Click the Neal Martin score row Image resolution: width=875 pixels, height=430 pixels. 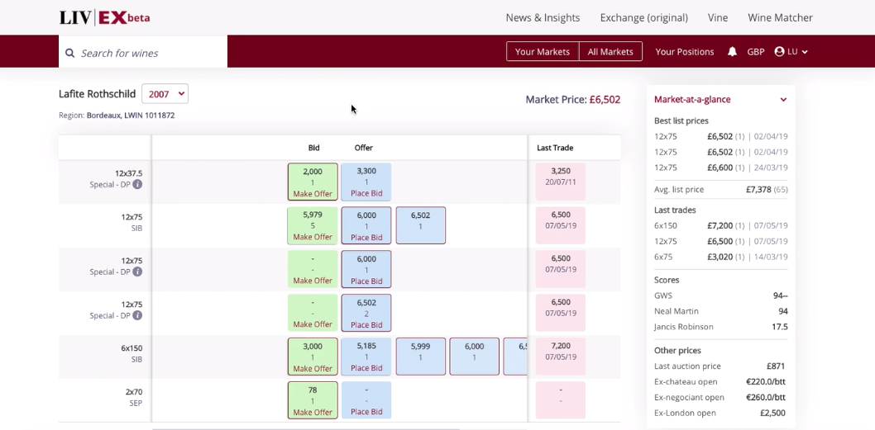point(721,311)
